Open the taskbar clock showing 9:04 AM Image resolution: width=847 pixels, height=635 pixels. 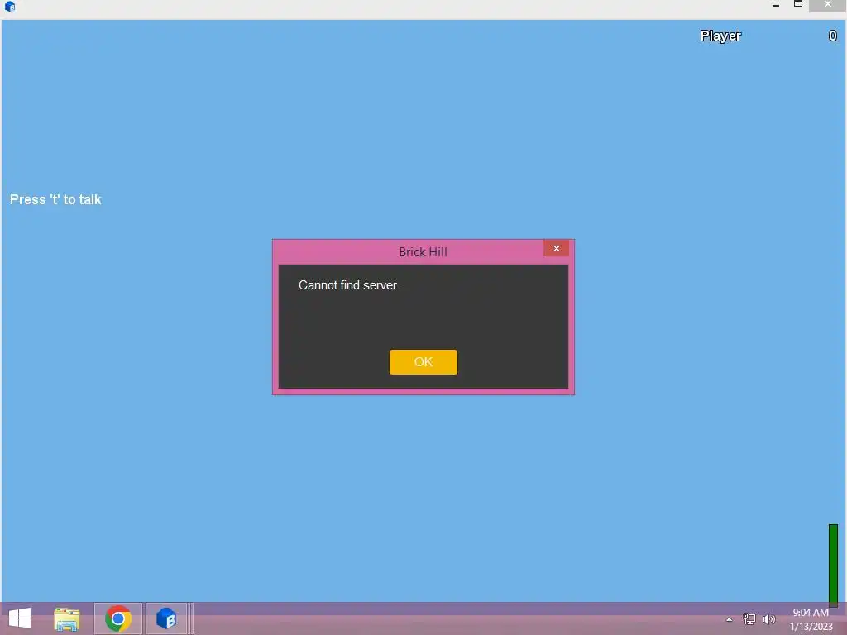coord(811,619)
